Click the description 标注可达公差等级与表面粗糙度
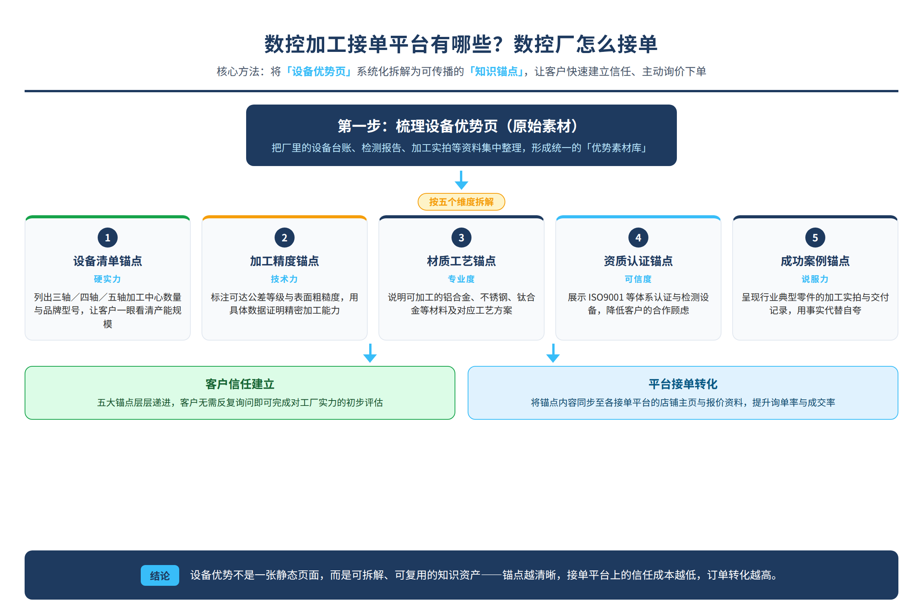This screenshot has width=923, height=615. (285, 304)
